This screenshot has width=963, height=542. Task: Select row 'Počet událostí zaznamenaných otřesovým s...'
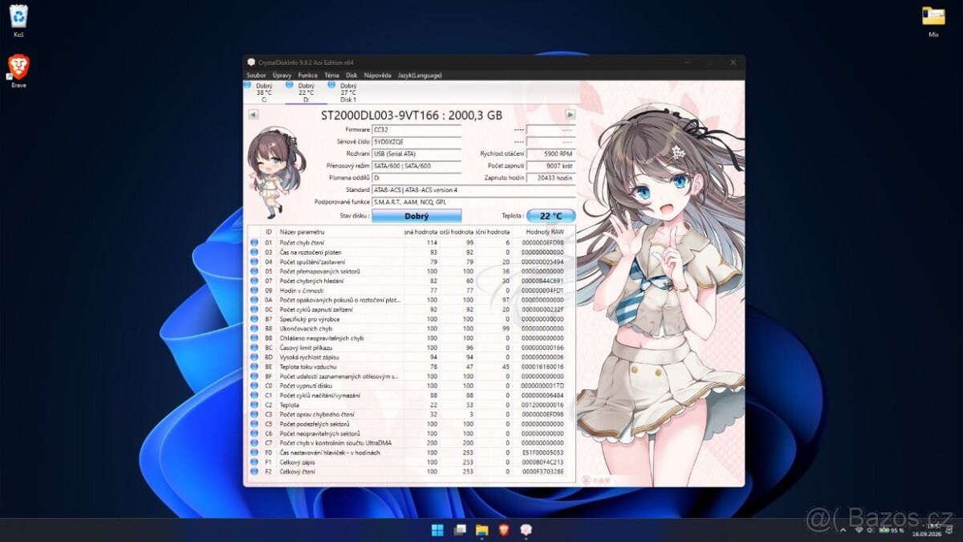[x=412, y=376]
